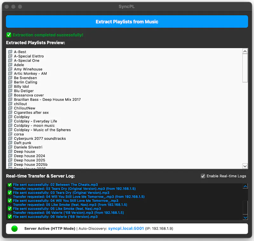This screenshot has width=254, height=241.
Task: Click the folder icon beside A-Special One
Action: (10, 60)
